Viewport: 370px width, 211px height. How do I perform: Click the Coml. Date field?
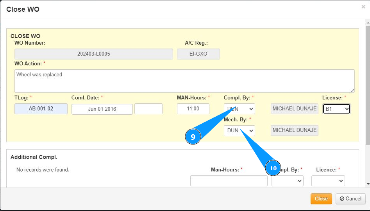(102, 109)
